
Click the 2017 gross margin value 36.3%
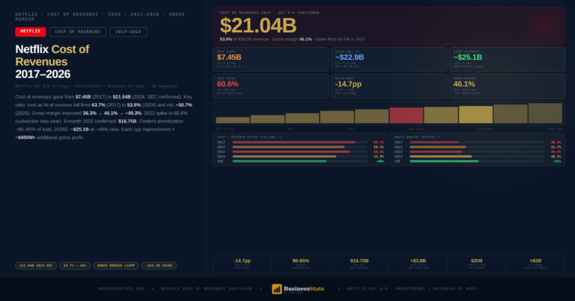(x=556, y=142)
